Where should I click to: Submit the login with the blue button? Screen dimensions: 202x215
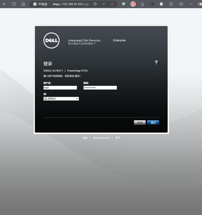pos(153,123)
